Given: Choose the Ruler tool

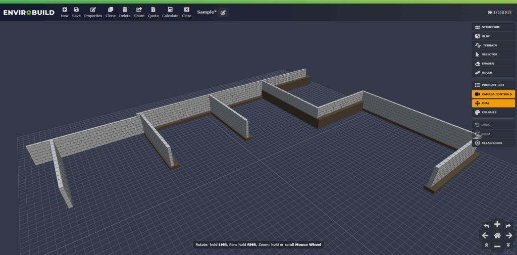Looking at the screenshot, I should coord(493,73).
